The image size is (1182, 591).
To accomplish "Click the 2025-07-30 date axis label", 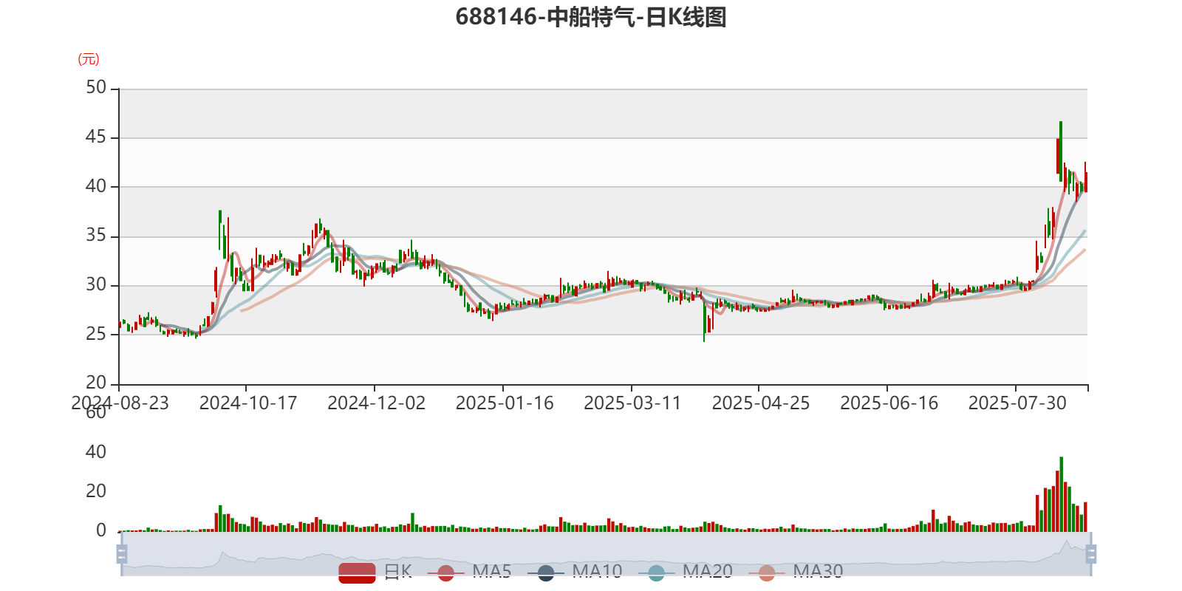I will pyautogui.click(x=1017, y=403).
